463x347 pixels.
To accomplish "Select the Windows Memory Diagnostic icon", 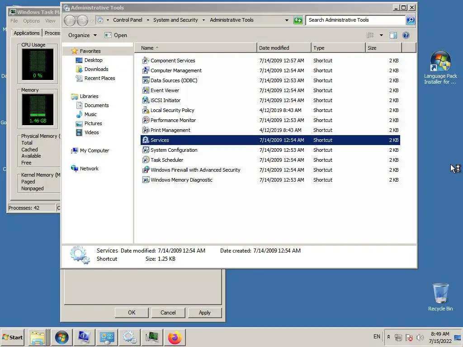I will [x=146, y=180].
